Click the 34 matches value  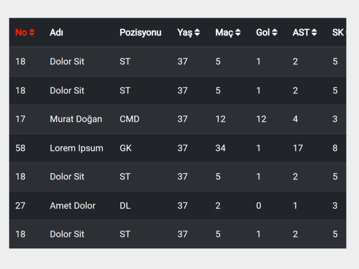220,148
